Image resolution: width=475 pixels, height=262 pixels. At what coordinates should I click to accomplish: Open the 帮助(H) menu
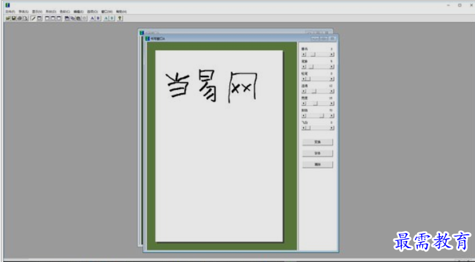[121, 11]
